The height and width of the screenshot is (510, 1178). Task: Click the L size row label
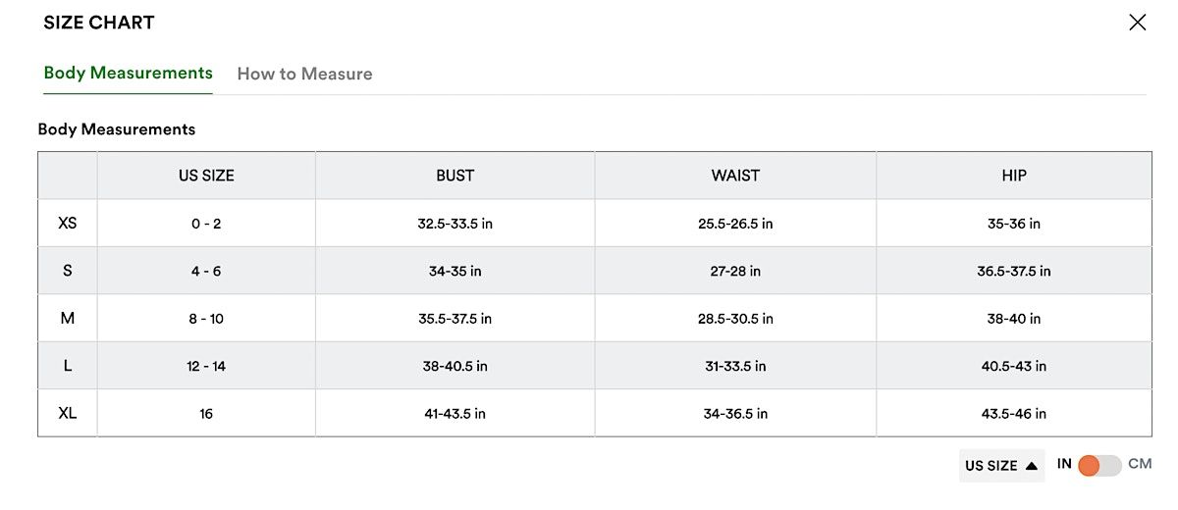68,366
